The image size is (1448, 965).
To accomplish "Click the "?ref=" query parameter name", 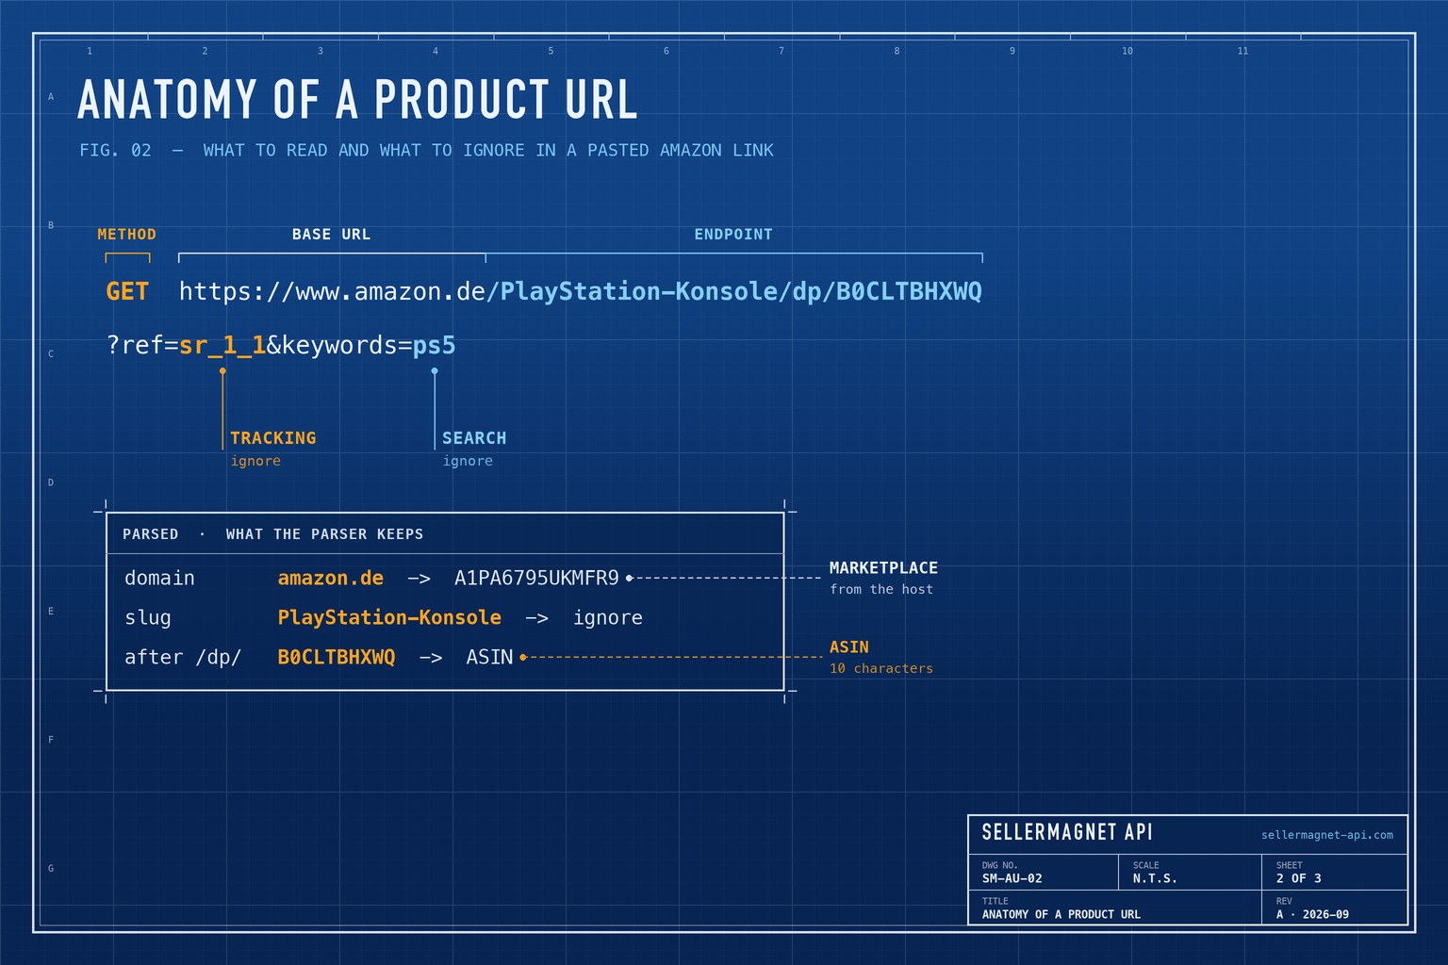I will coord(142,345).
